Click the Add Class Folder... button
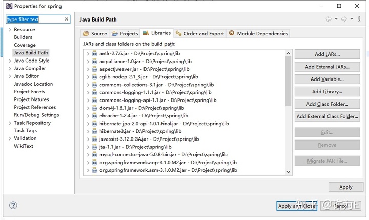369x220 pixels. click(327, 104)
